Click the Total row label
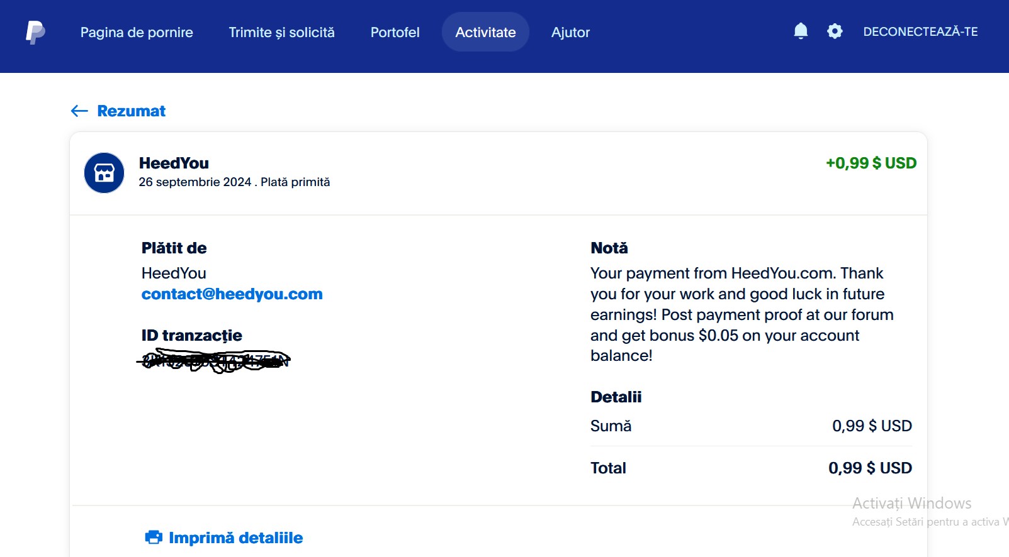1009x557 pixels. click(608, 468)
